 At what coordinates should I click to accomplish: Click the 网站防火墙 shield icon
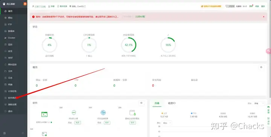point(74,113)
